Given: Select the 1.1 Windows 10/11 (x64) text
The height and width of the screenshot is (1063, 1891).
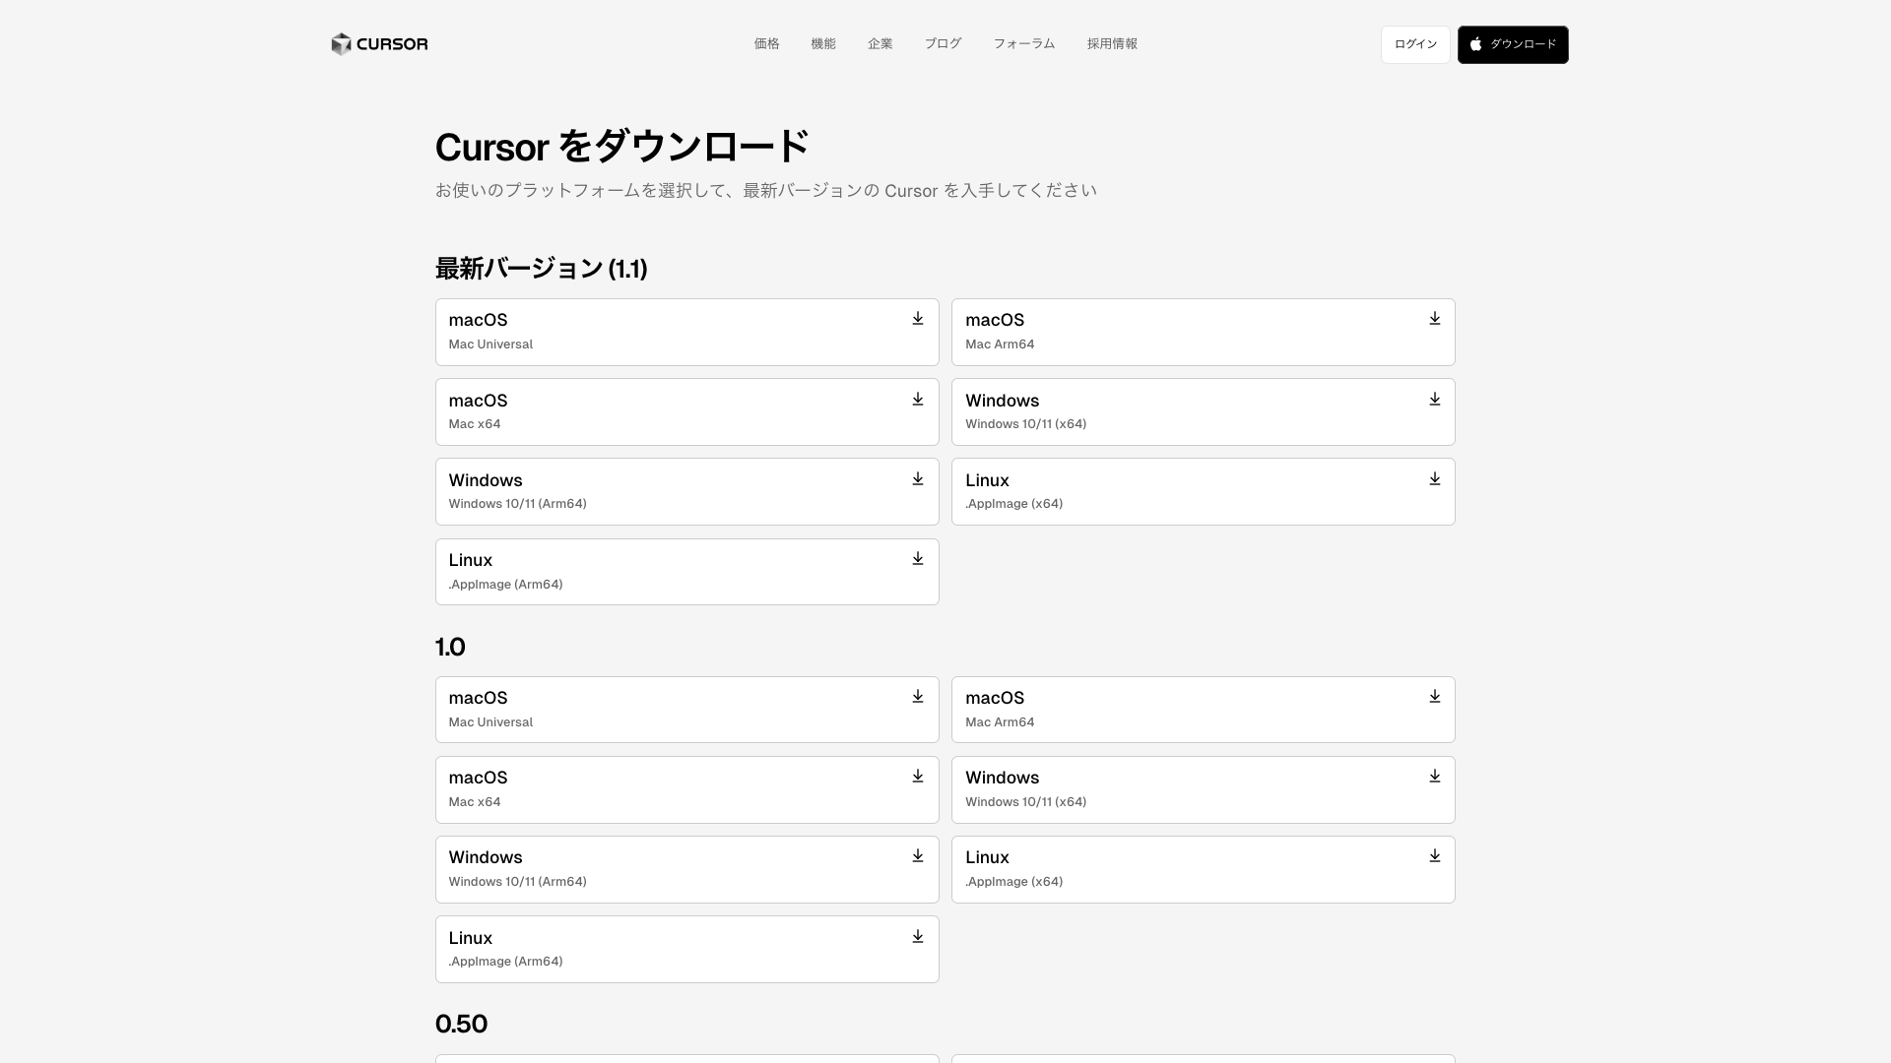Looking at the screenshot, I should click(x=1025, y=424).
